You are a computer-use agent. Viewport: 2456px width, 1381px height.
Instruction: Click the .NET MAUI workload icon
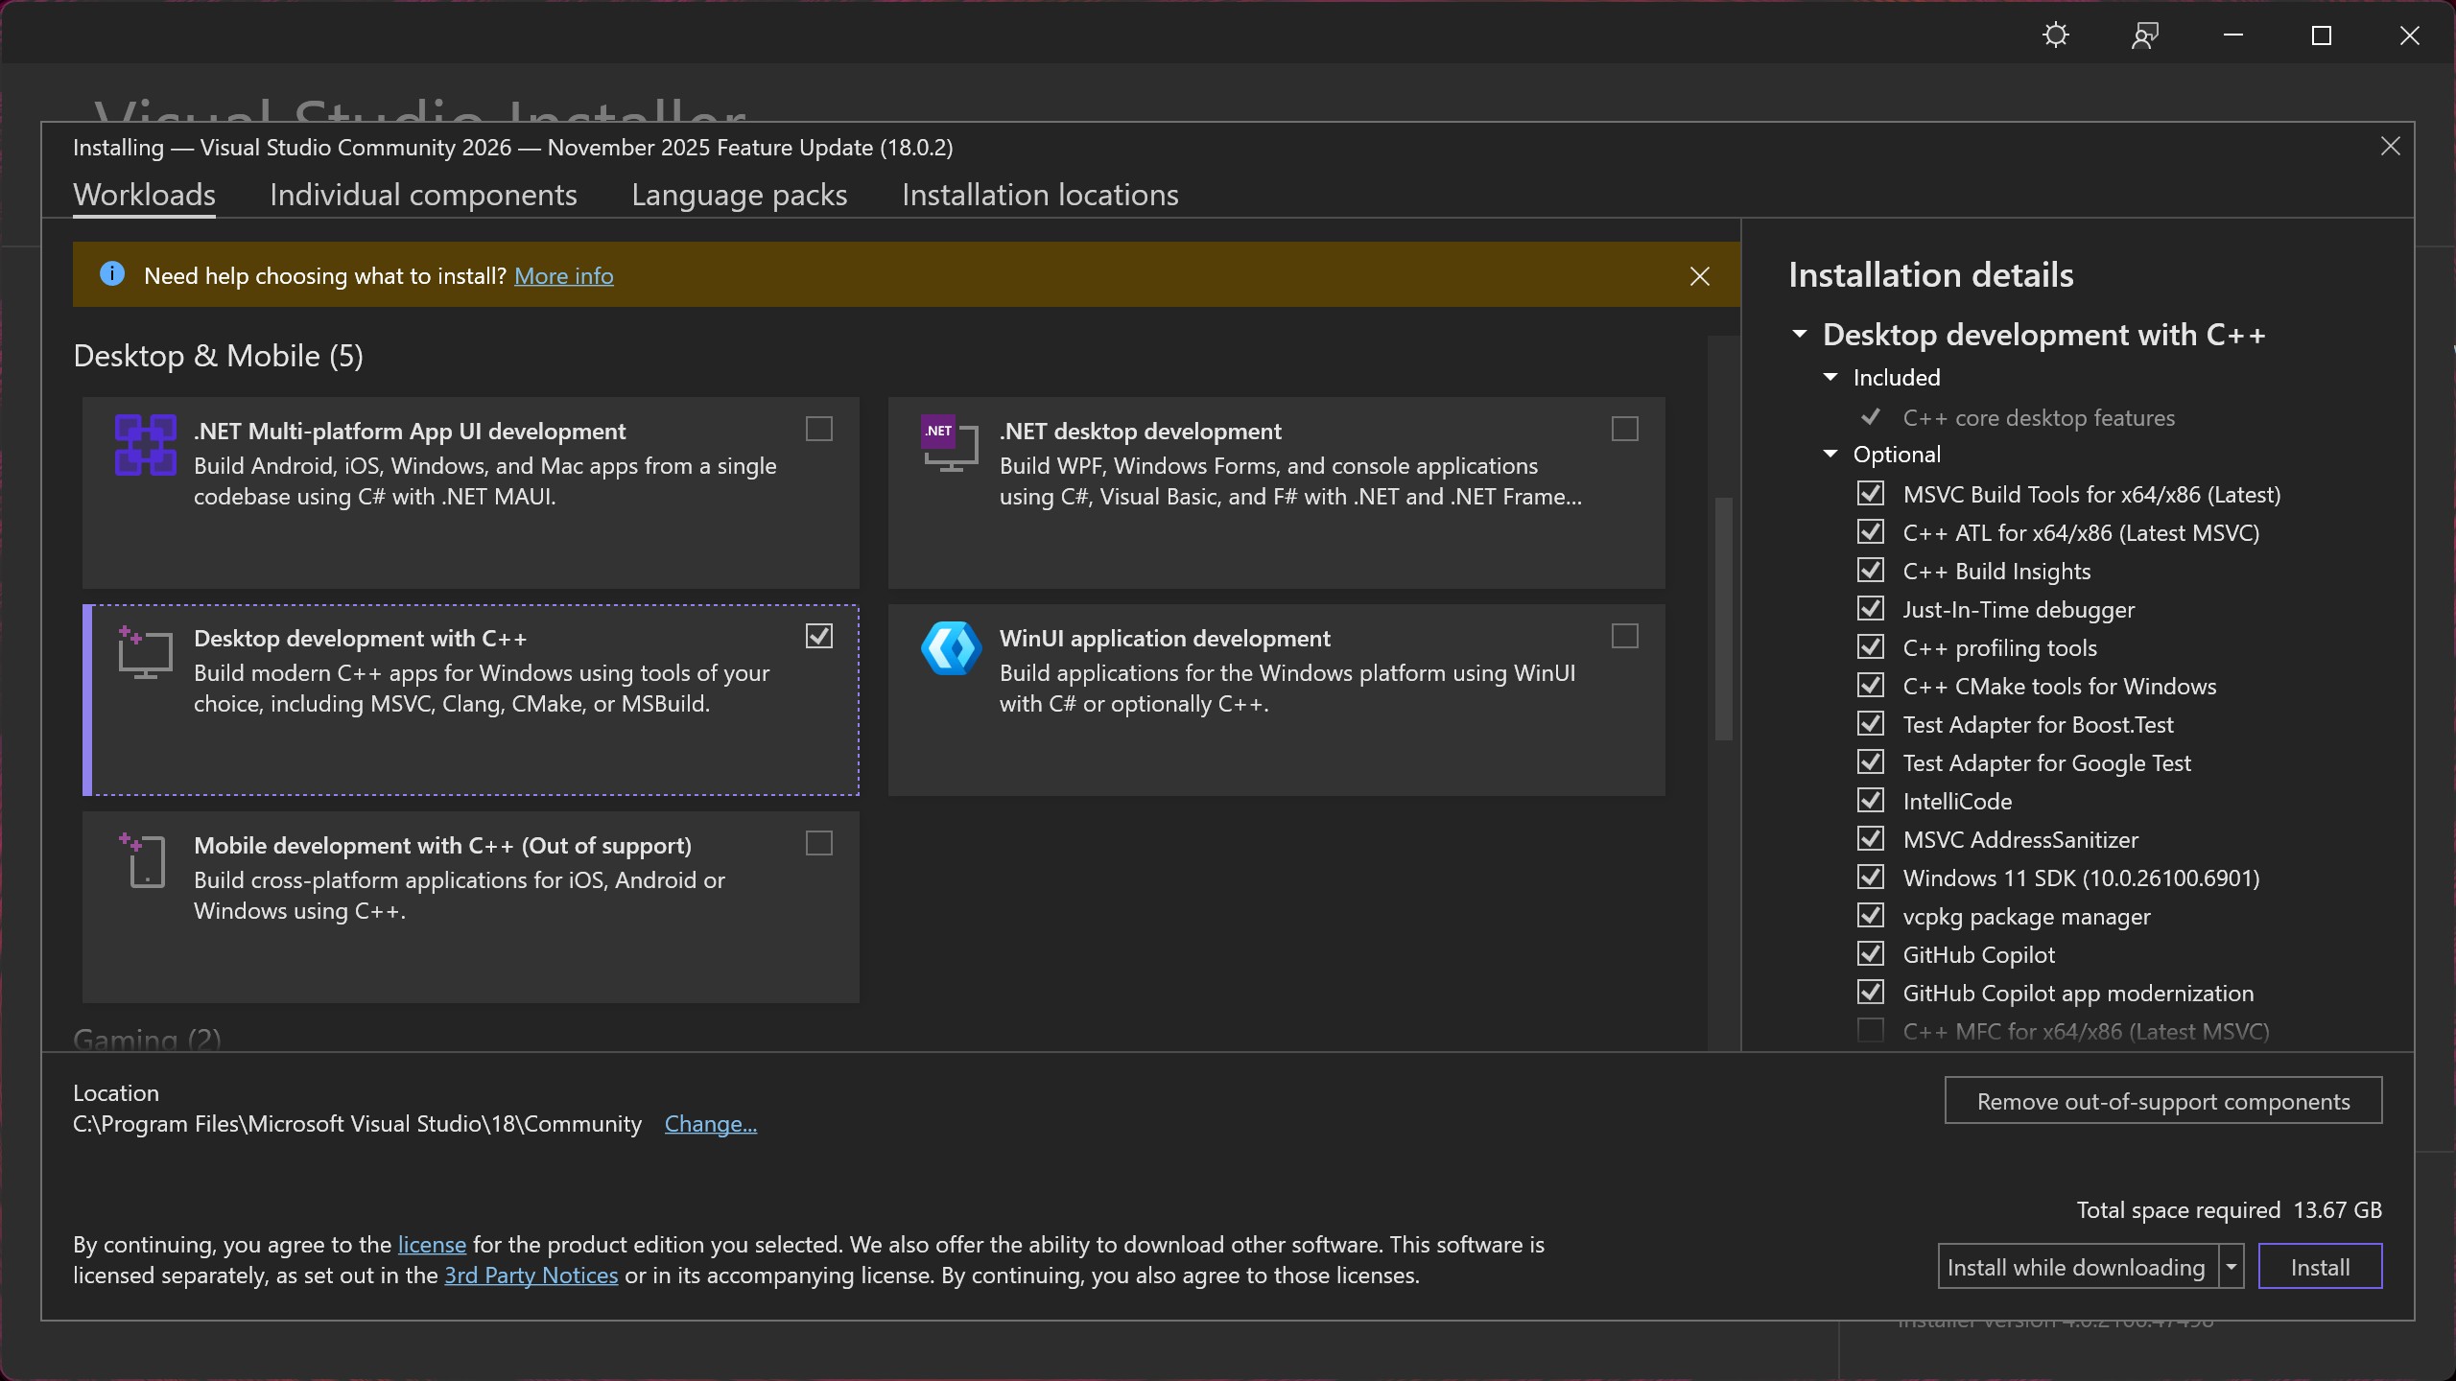coord(145,444)
